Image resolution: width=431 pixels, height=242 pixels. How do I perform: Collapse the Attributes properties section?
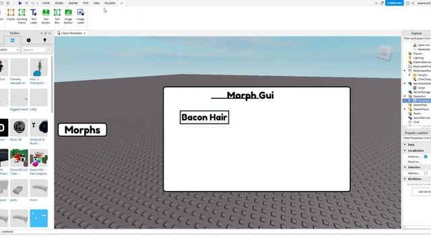pos(405,179)
